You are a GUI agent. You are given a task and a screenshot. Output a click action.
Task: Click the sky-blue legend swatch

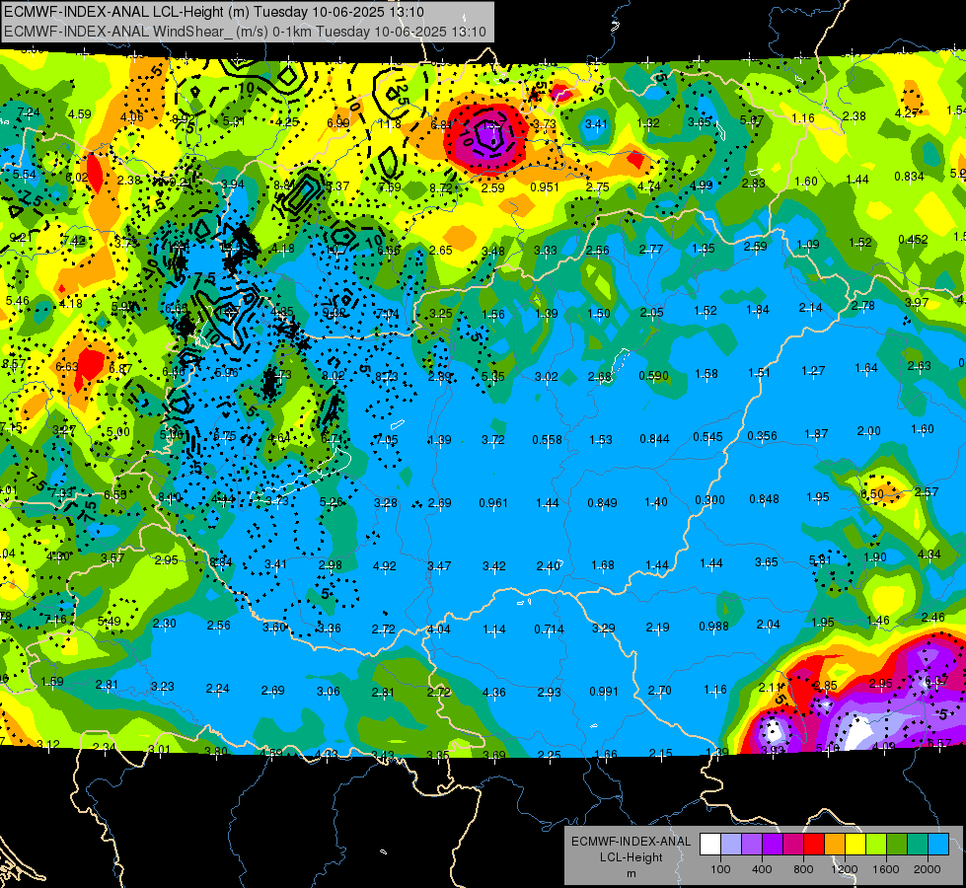pos(937,844)
